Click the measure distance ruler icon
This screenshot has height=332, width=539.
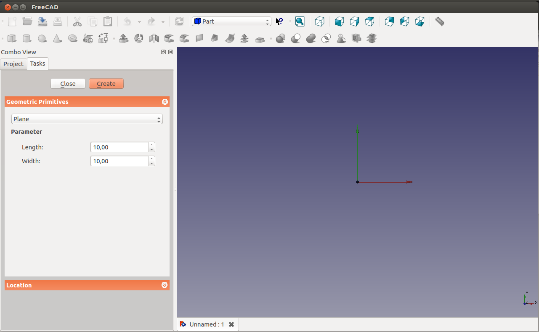point(440,21)
